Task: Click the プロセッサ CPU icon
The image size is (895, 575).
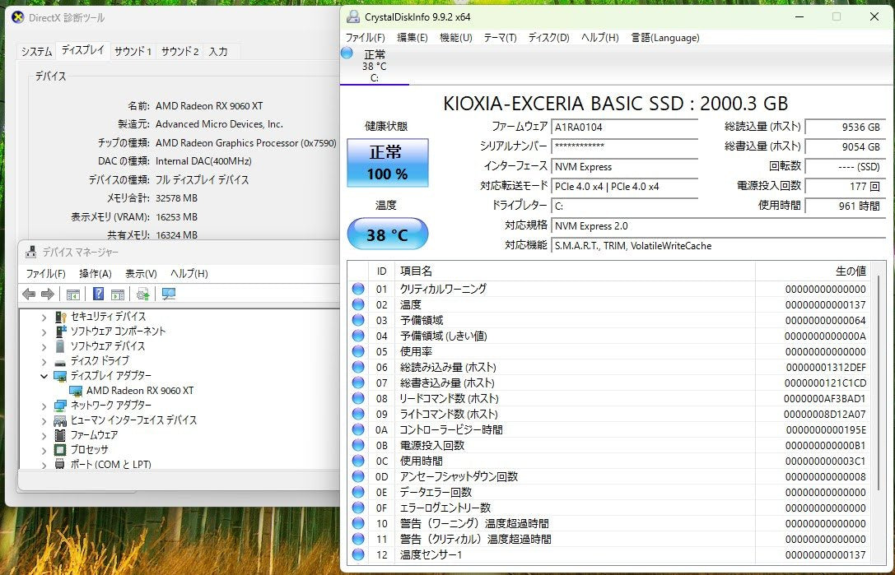Action: click(x=60, y=450)
